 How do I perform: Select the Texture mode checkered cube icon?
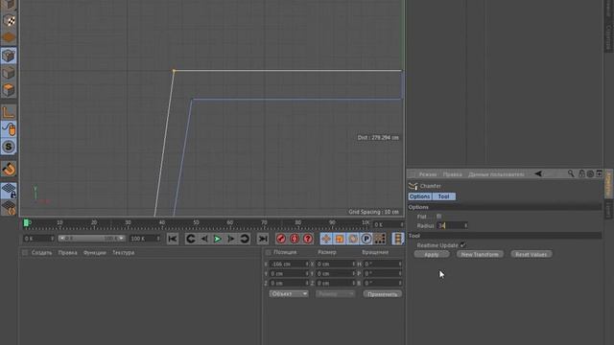[x=9, y=20]
